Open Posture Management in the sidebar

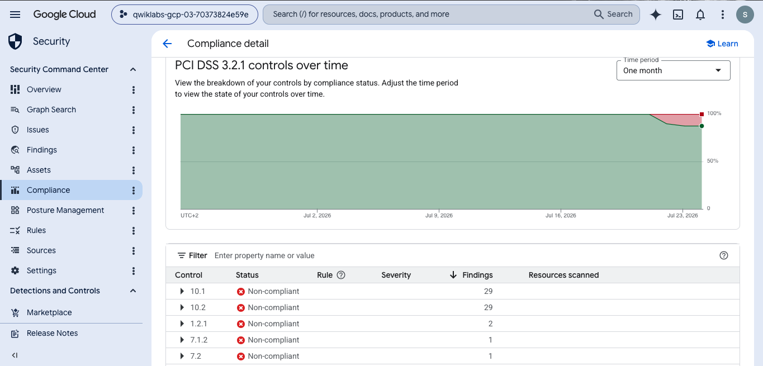65,210
